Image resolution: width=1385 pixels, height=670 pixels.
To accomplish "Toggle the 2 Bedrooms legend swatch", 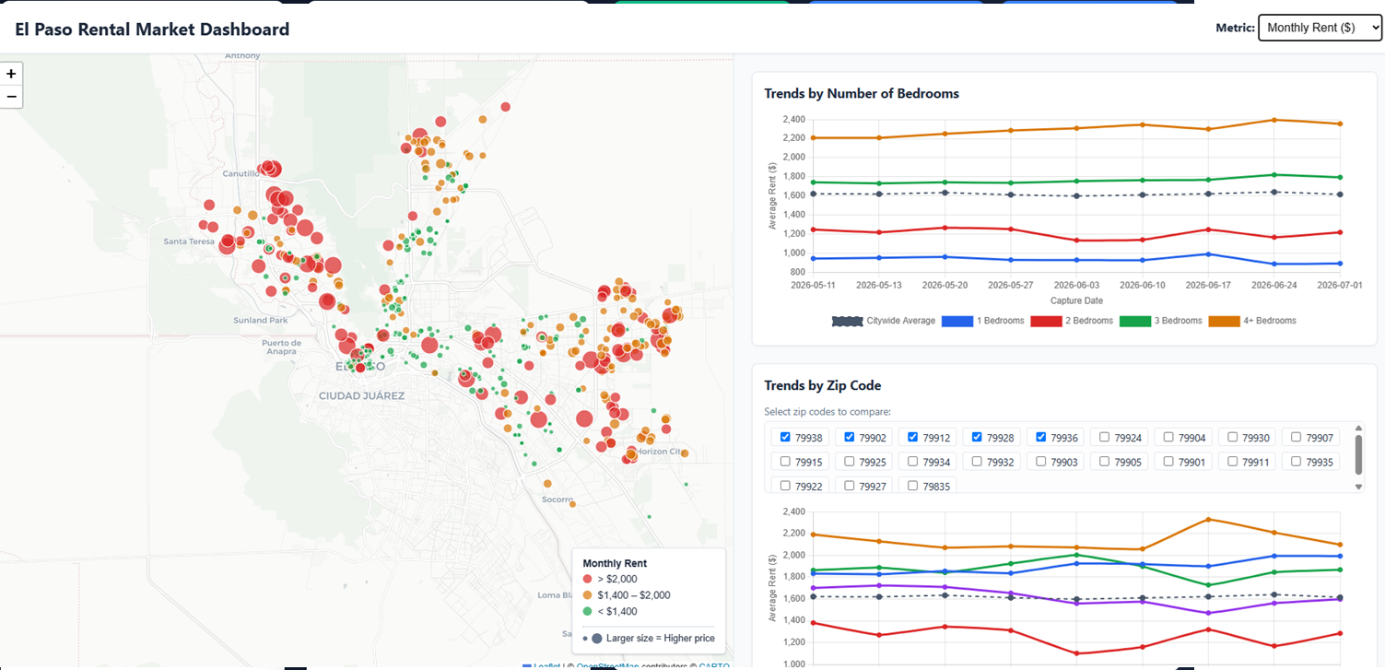I will click(x=1047, y=321).
